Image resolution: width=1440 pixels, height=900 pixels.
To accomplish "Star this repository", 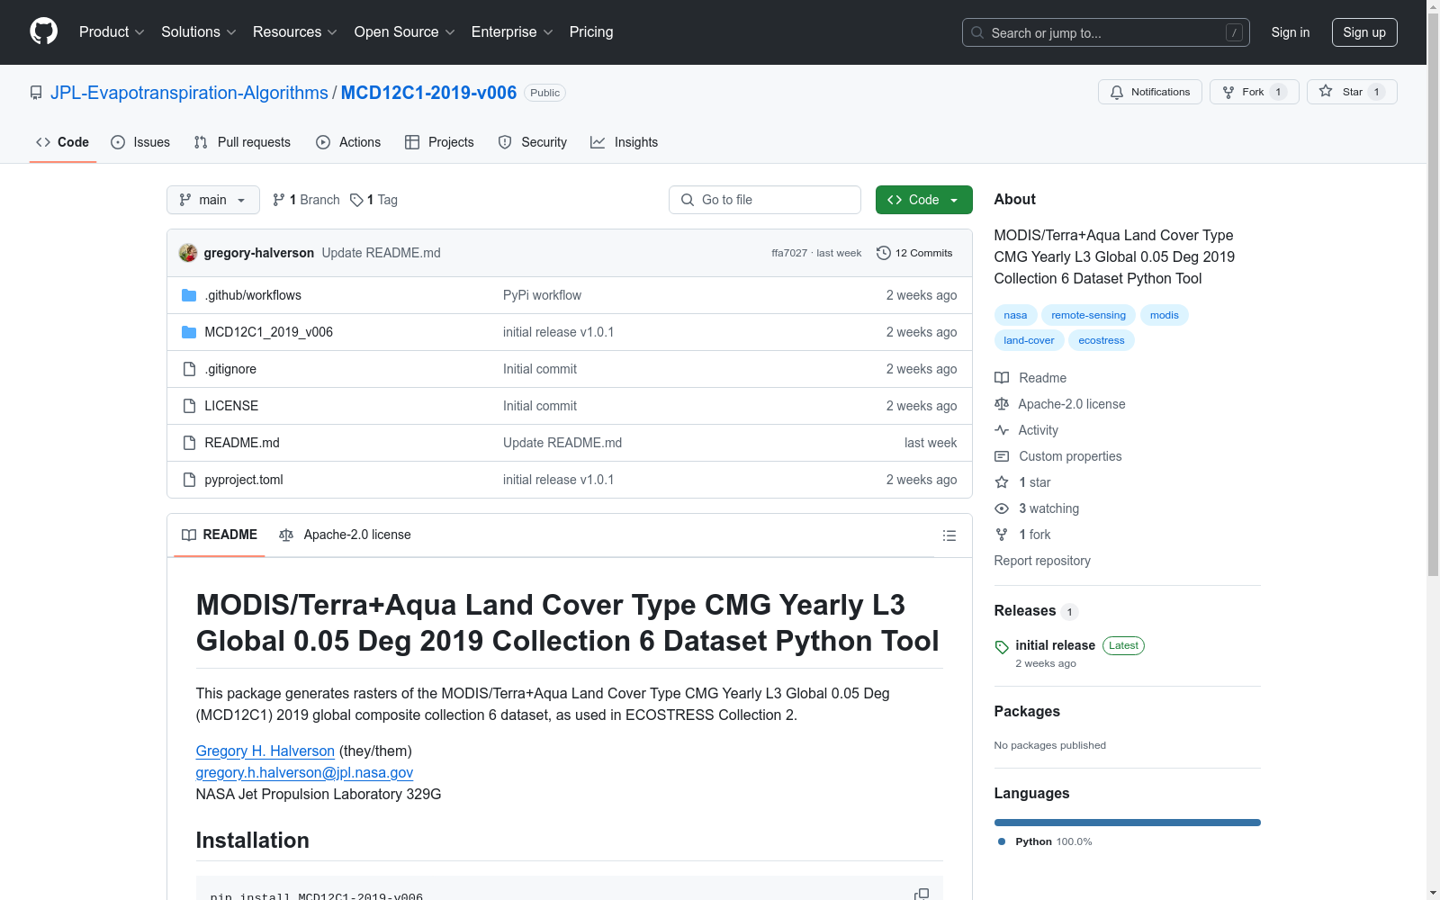I will pyautogui.click(x=1352, y=92).
